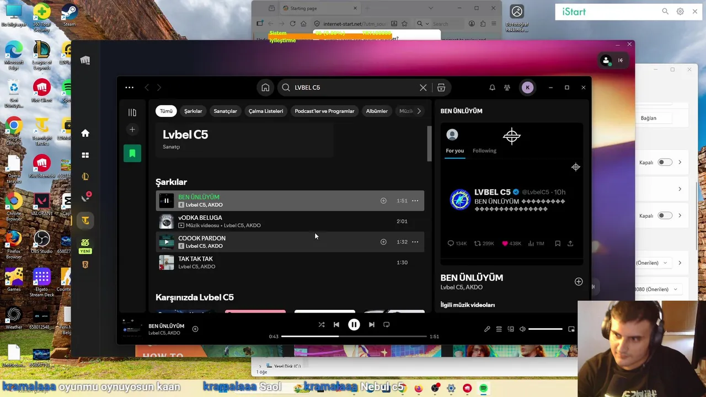Open Valorant icon in Riot sidebar
This screenshot has width=706, height=397.
[85, 198]
